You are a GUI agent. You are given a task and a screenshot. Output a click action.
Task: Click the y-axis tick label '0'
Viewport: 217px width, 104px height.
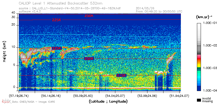click(x=14, y=87)
